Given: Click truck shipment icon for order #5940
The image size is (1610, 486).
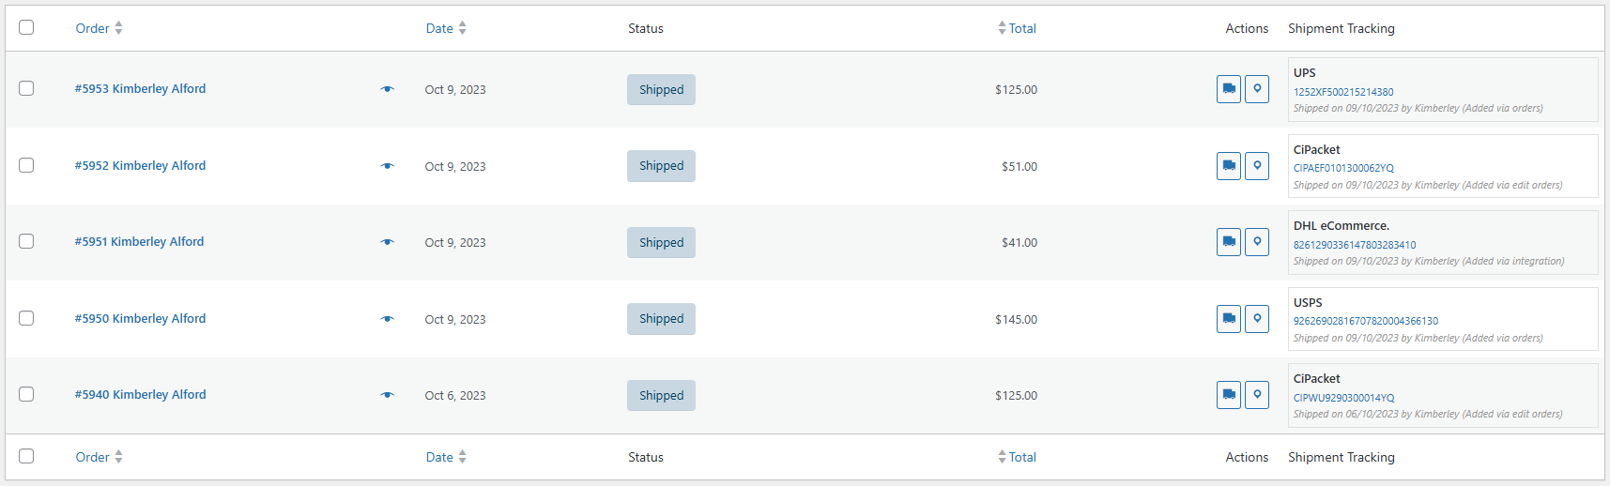Looking at the screenshot, I should (x=1229, y=395).
